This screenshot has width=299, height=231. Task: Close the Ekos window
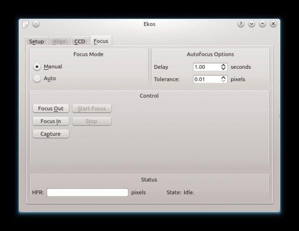pos(273,24)
